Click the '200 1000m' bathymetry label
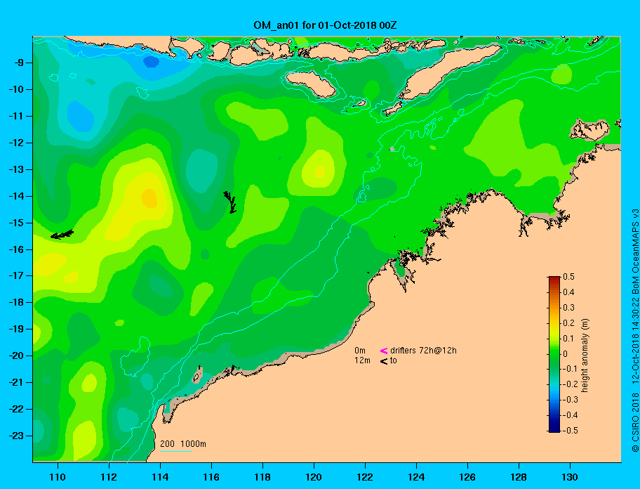Screen dimensions: 640x489 point(183,443)
